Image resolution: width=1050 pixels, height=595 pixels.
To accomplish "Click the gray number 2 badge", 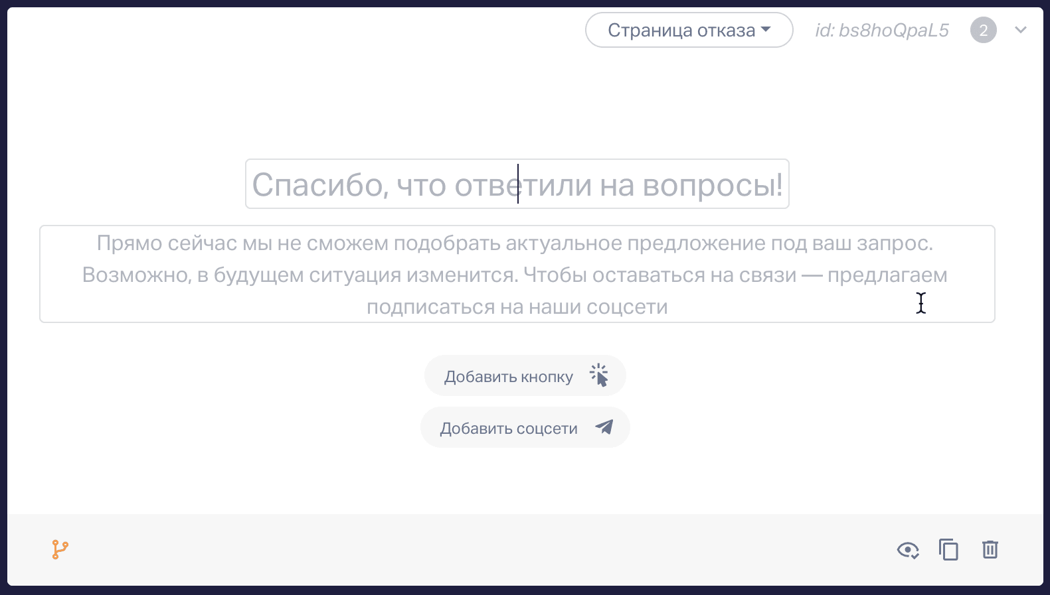I will [984, 30].
